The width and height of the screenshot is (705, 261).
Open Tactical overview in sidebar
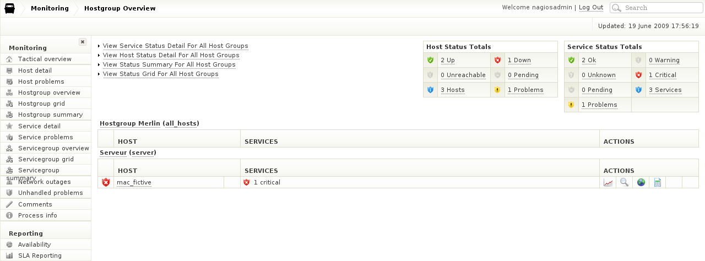(x=45, y=59)
